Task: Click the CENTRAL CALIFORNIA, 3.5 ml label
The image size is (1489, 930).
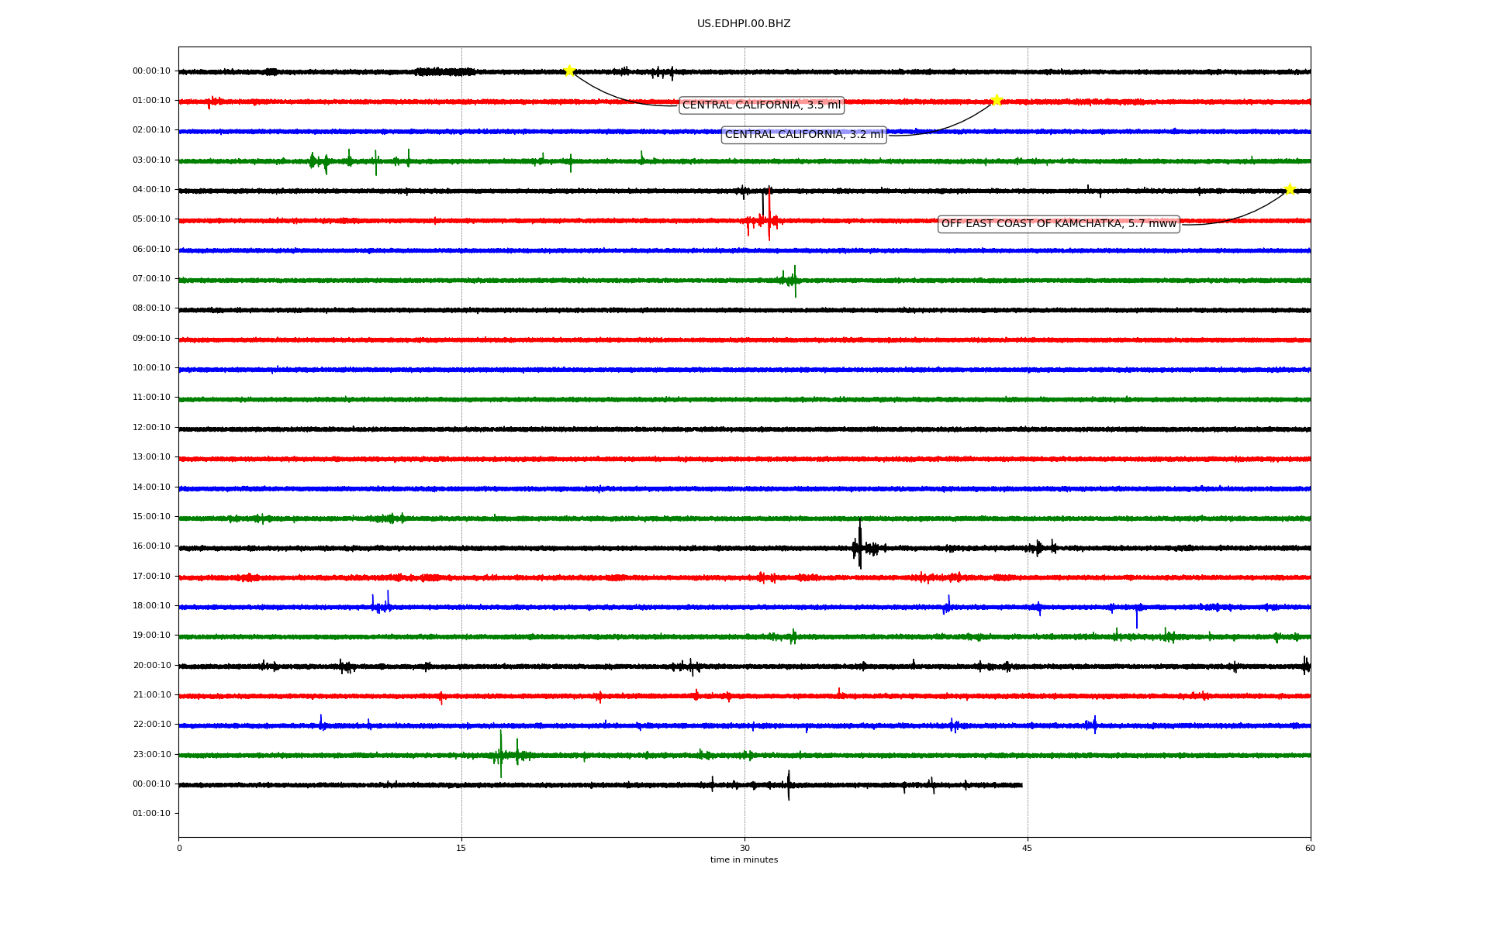Action: pyautogui.click(x=761, y=105)
